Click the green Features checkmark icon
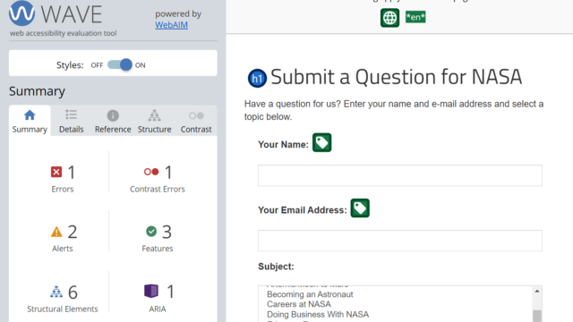The height and width of the screenshot is (322, 573). coord(151,231)
